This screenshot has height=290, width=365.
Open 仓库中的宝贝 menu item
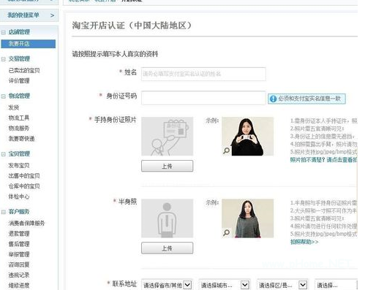[24, 186]
